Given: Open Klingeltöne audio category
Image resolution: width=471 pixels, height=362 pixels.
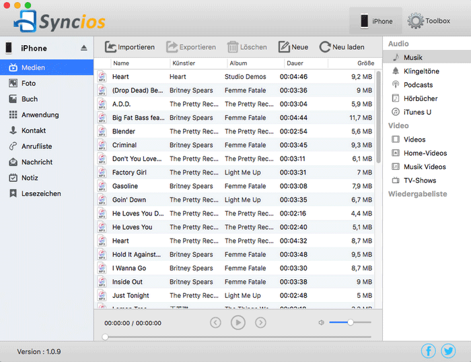Looking at the screenshot, I should pos(420,71).
